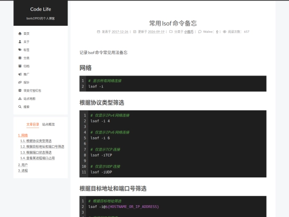Click the tags icon beside 标签
Viewport: 289px width, 217px height.
click(20, 50)
